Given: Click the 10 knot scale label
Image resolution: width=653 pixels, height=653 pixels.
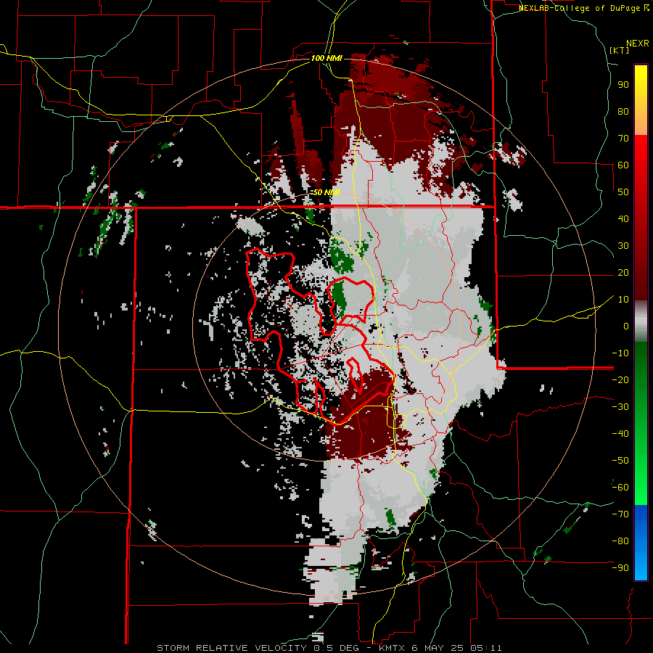Looking at the screenshot, I should [623, 300].
